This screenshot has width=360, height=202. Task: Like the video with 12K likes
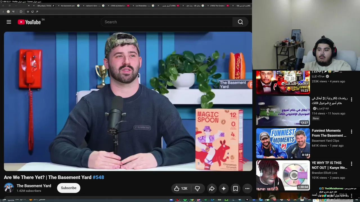coord(181,189)
